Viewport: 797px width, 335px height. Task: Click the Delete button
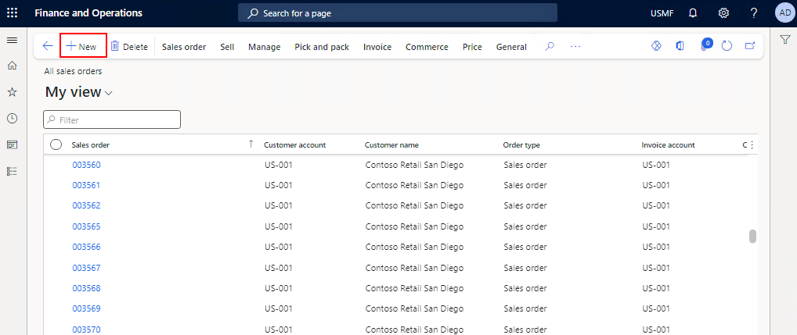coord(129,47)
